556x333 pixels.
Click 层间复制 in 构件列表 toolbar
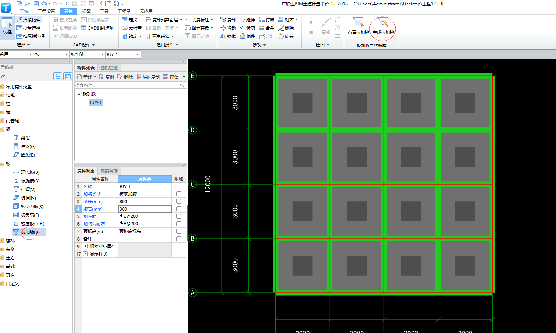click(148, 77)
